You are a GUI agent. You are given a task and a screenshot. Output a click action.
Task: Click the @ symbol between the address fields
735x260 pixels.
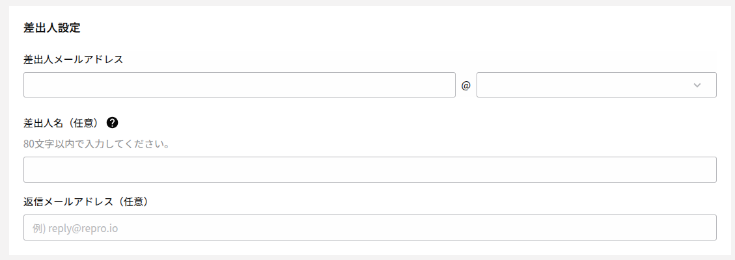[x=465, y=86]
